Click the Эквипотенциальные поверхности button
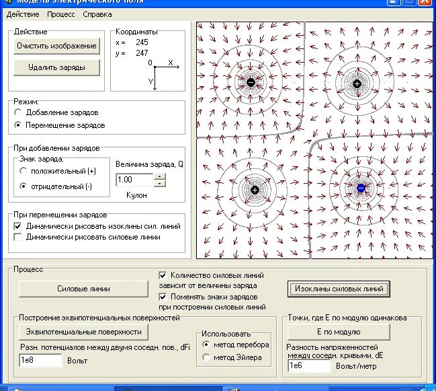Viewport: 436px width, 391px height. 83,332
